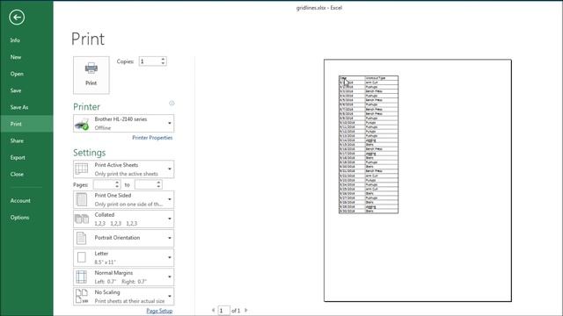Increase the Copies count
Screen dimensions: 563x316
coord(163,59)
